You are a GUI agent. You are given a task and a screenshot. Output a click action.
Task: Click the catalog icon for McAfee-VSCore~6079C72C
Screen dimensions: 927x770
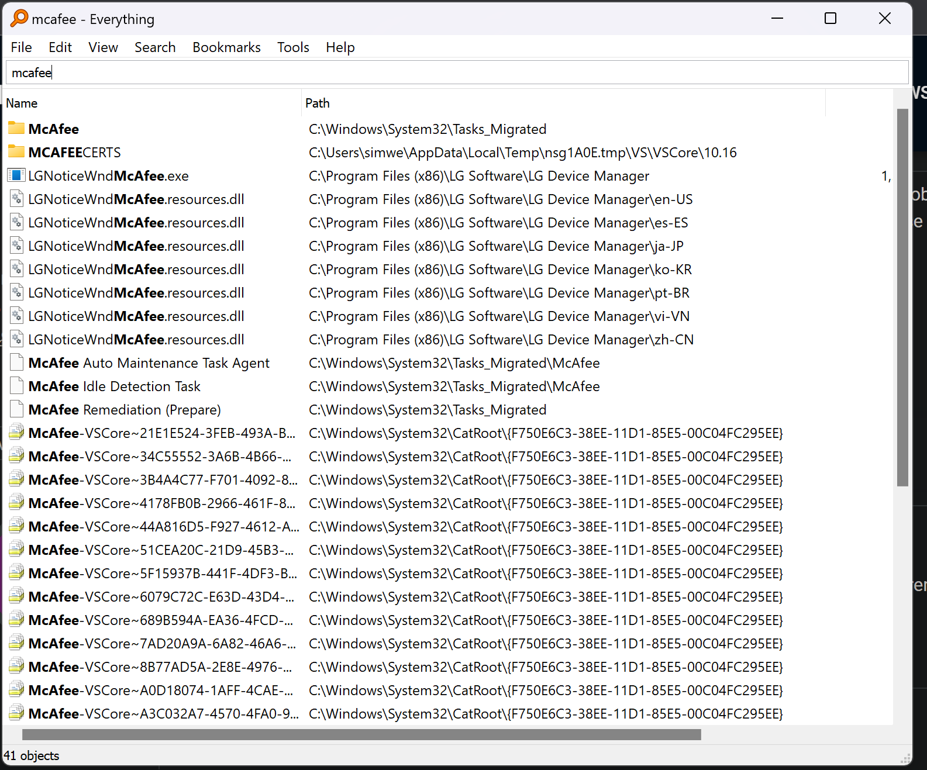pyautogui.click(x=16, y=596)
